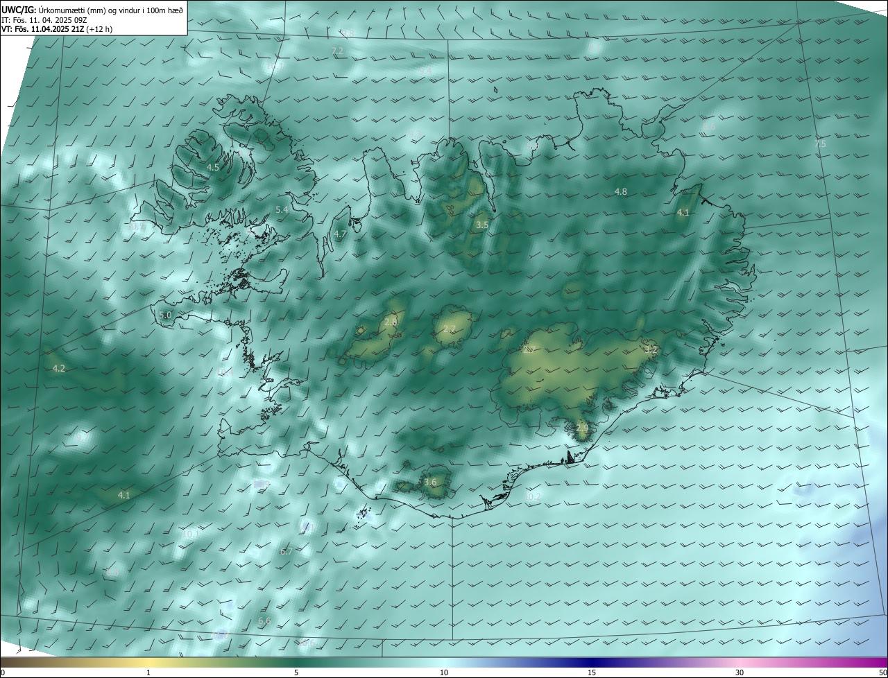The image size is (888, 678).
Task: Click the 2.8 value label on the map
Action: (391, 322)
